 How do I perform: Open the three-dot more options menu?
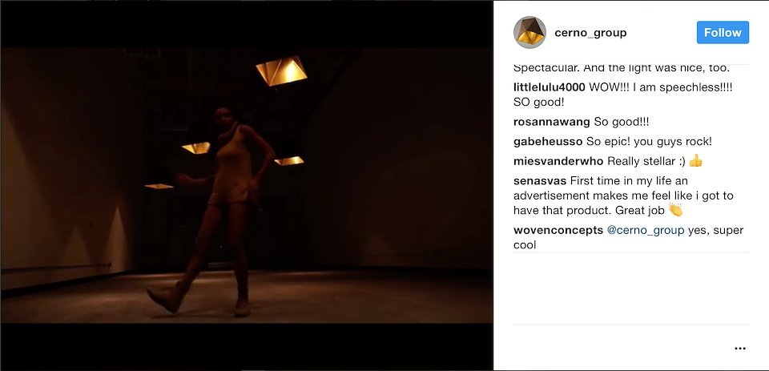[740, 349]
